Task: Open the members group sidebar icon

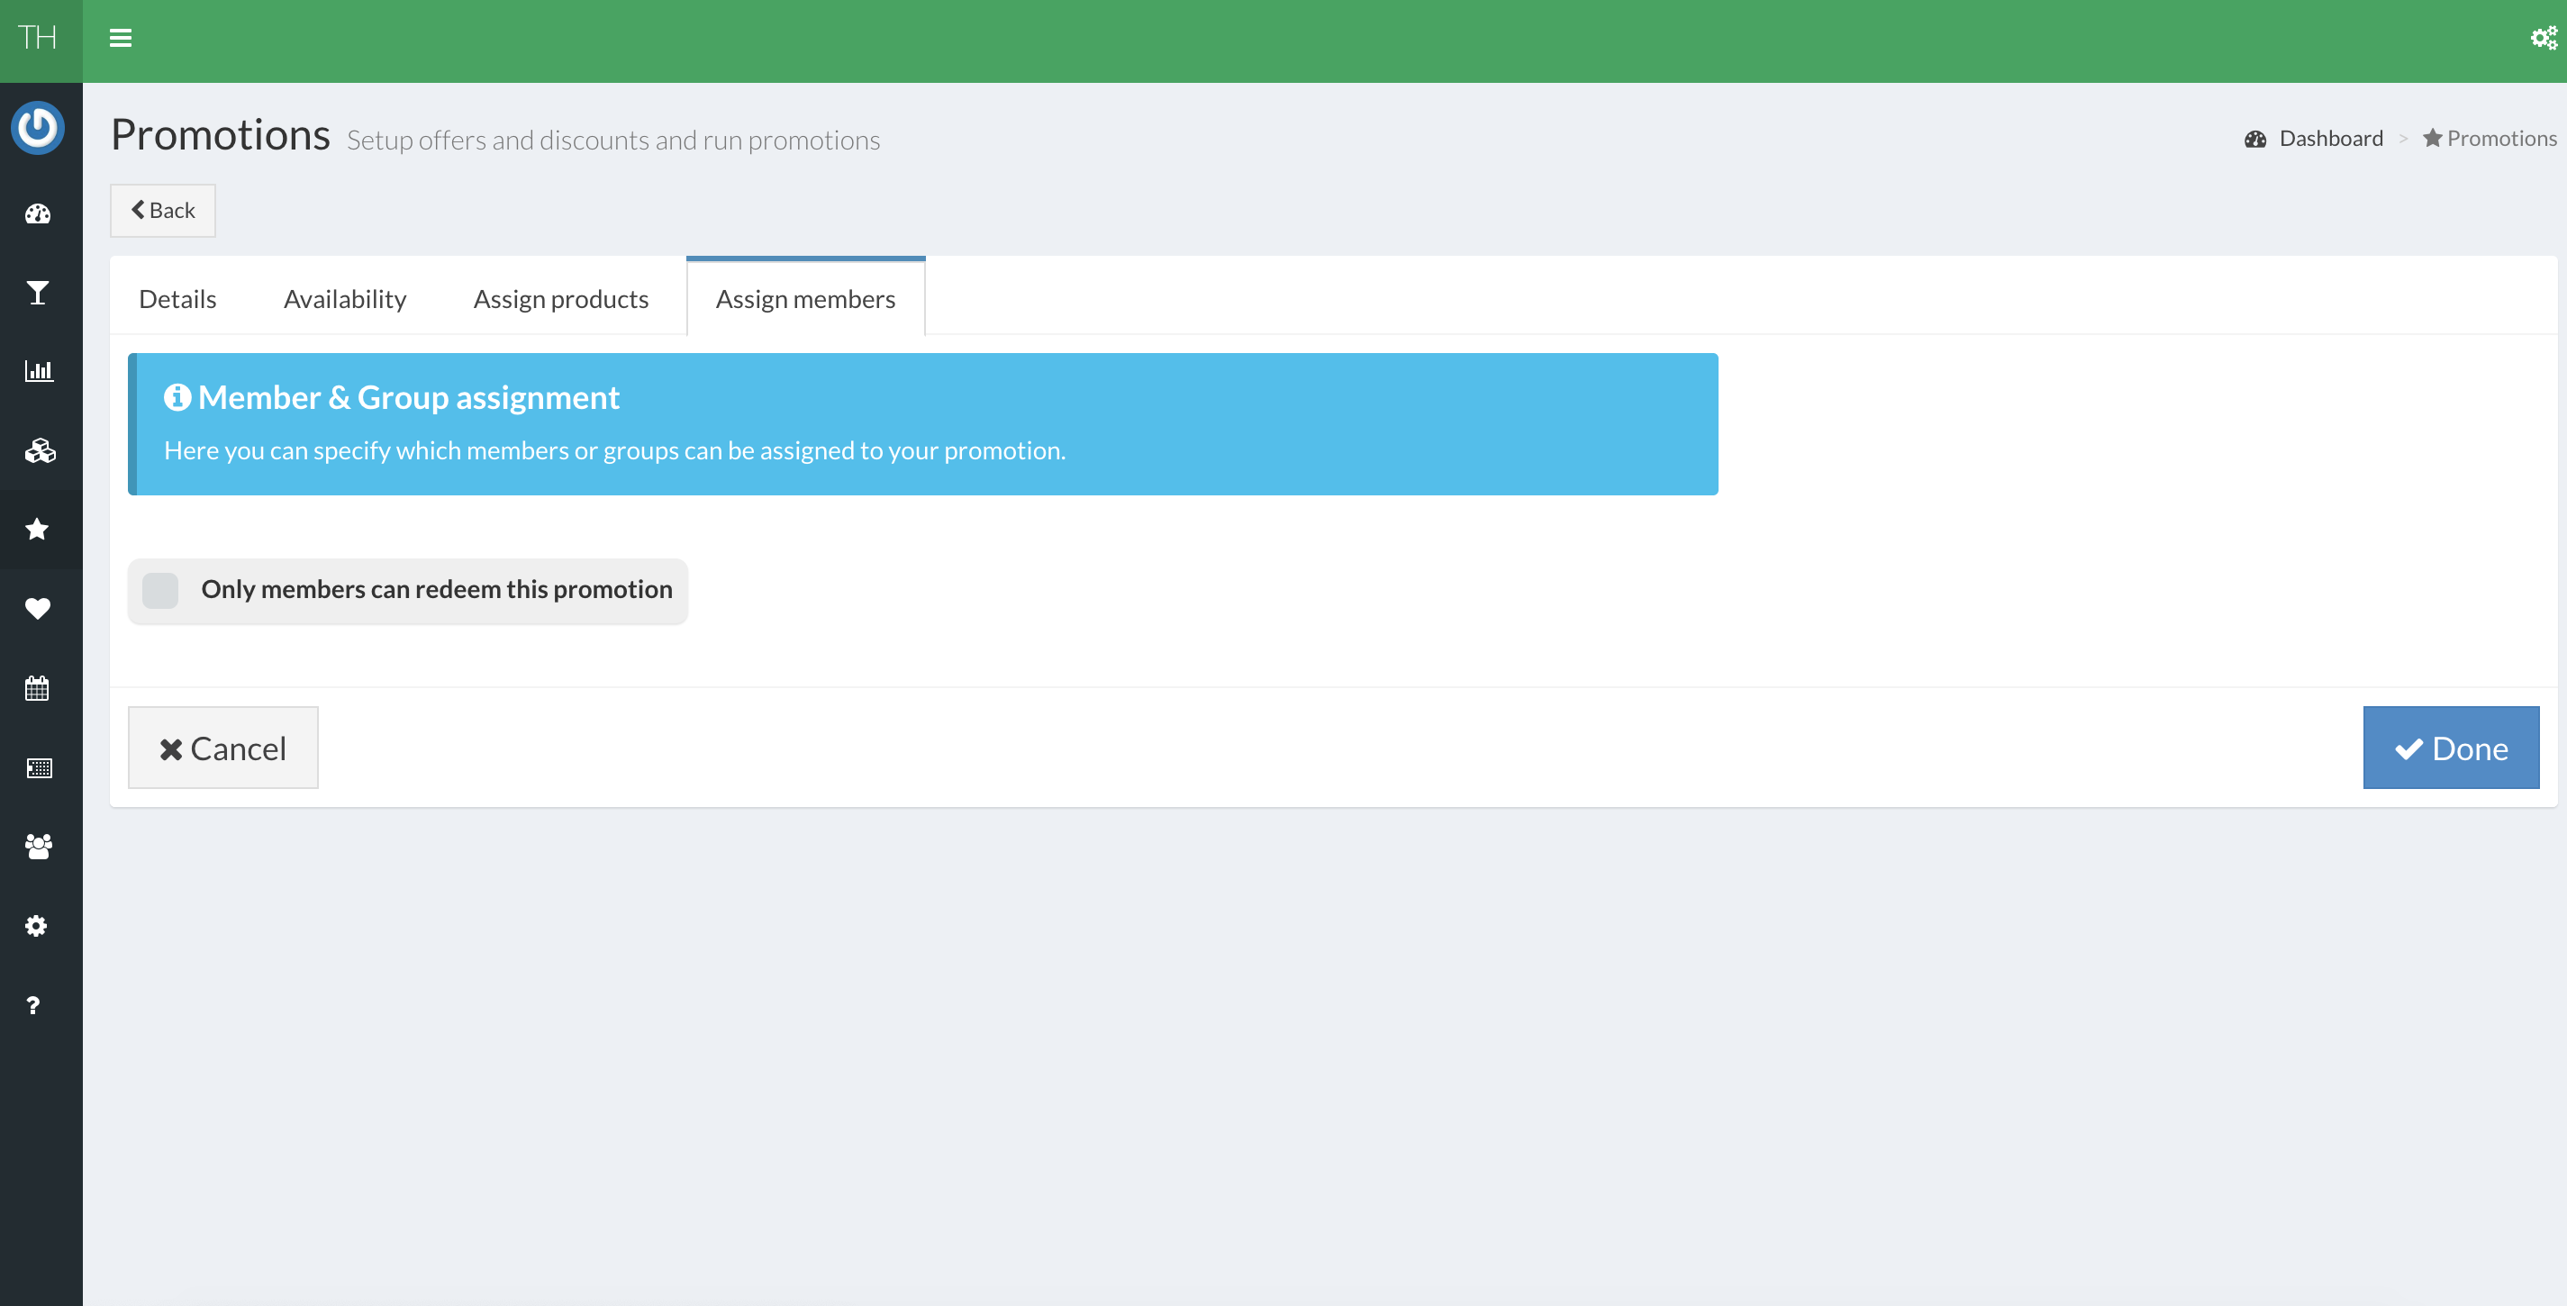Action: coord(38,846)
